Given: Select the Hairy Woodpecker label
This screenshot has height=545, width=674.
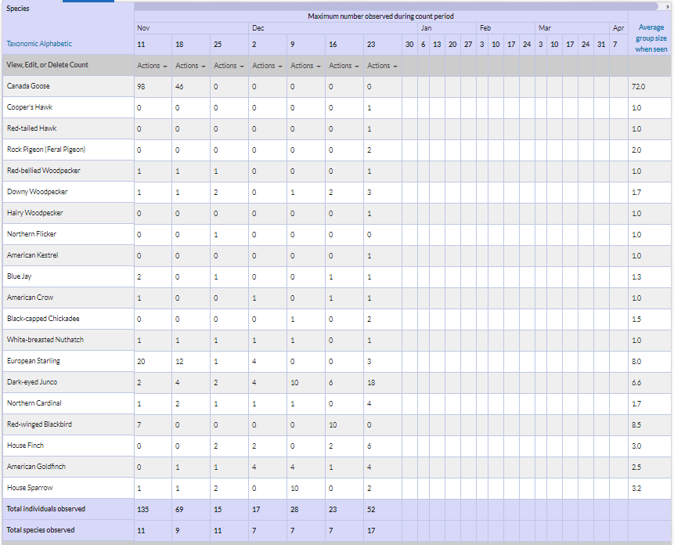Looking at the screenshot, I should pyautogui.click(x=34, y=213).
